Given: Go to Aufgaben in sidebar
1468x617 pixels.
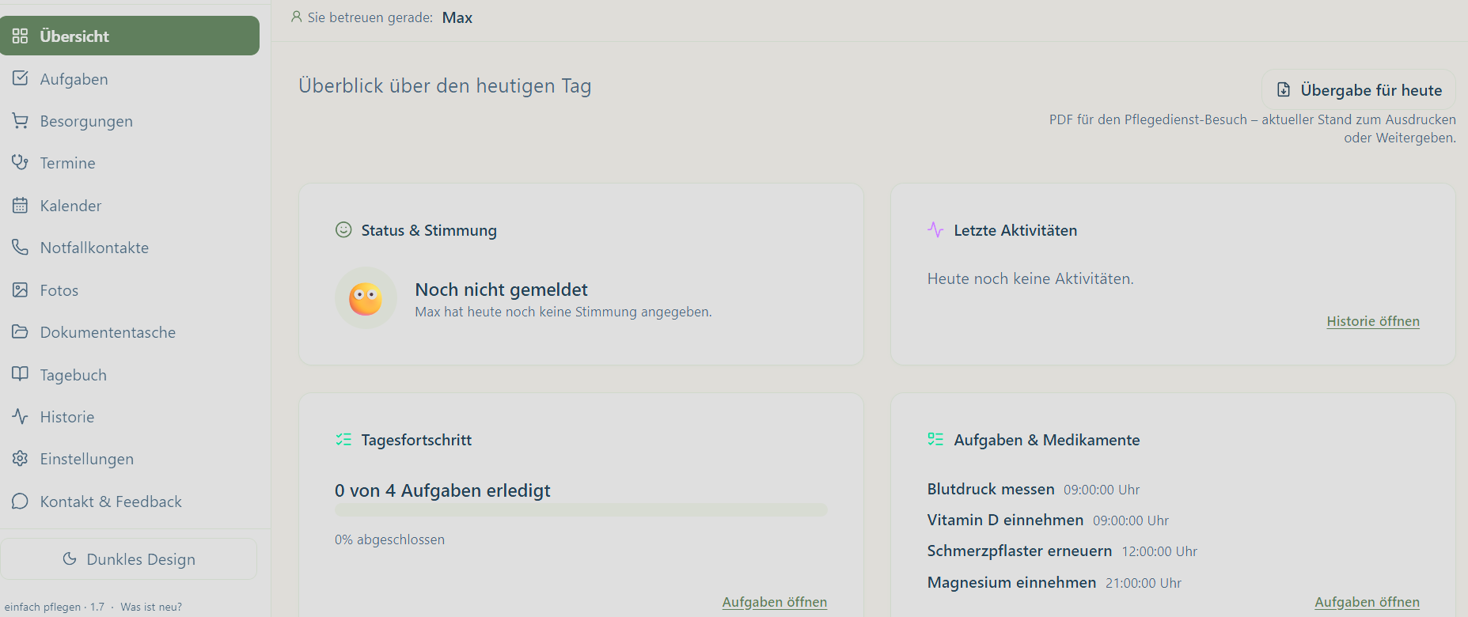Looking at the screenshot, I should (x=130, y=79).
